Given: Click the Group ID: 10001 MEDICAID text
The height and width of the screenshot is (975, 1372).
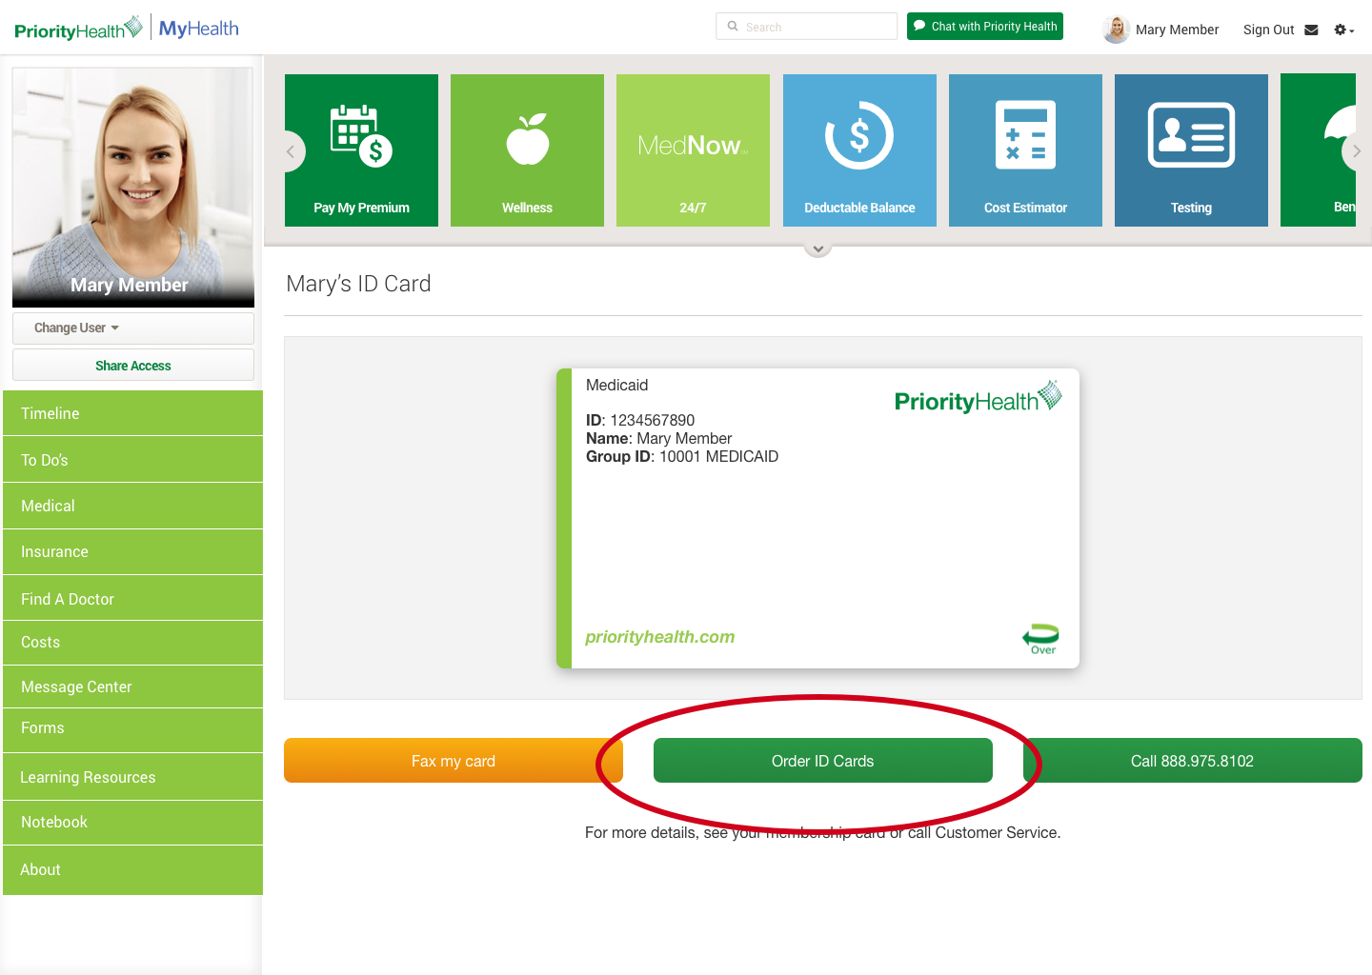Looking at the screenshot, I should tap(682, 456).
